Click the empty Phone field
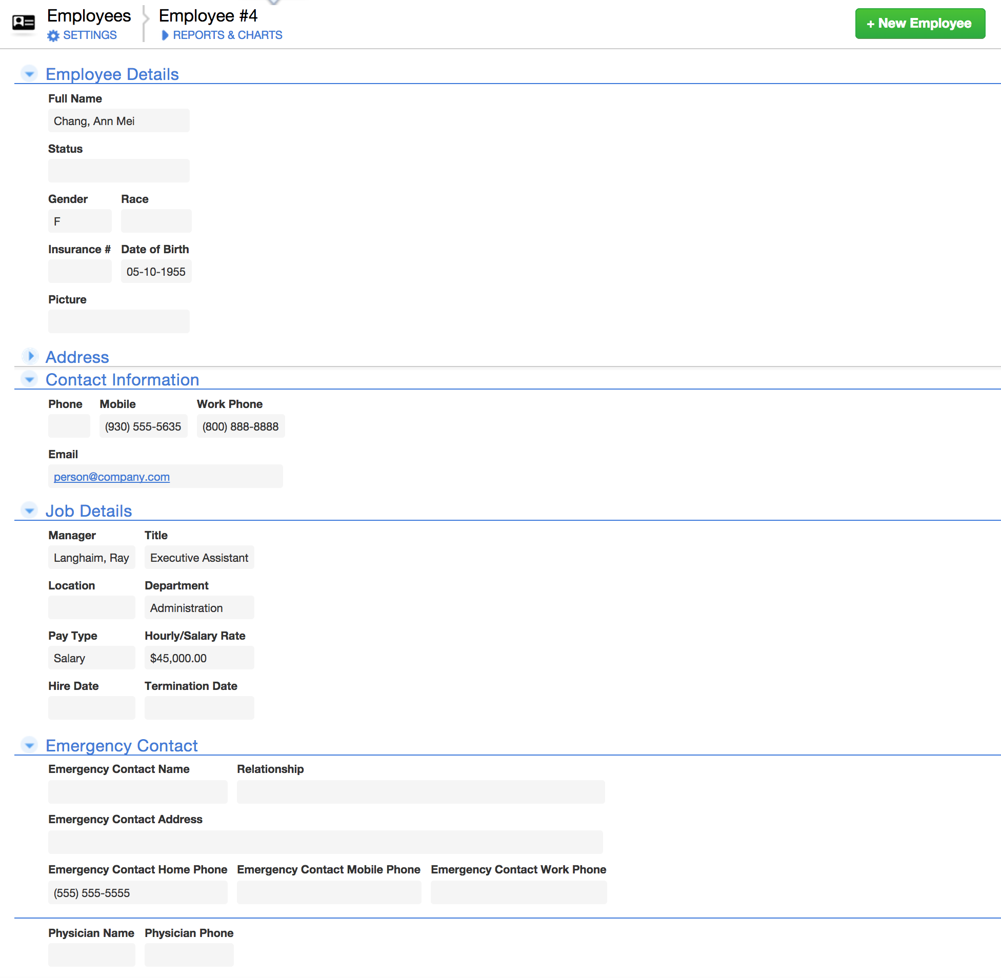The width and height of the screenshot is (1001, 978). 69,426
